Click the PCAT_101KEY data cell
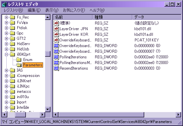 point(147,40)
